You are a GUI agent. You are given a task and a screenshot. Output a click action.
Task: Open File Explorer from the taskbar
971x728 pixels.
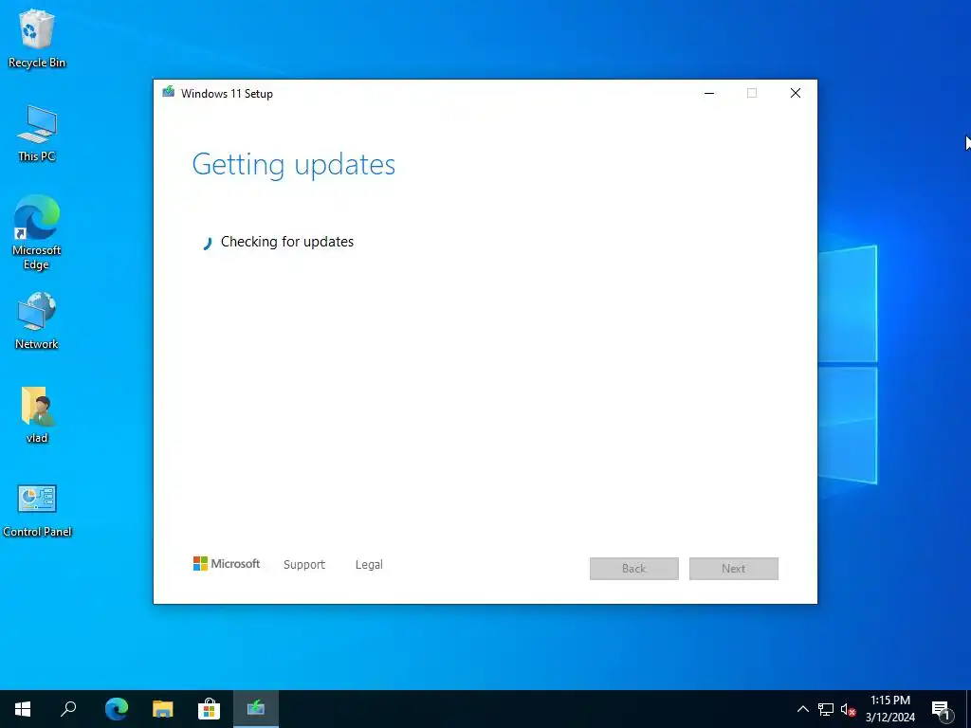point(163,709)
